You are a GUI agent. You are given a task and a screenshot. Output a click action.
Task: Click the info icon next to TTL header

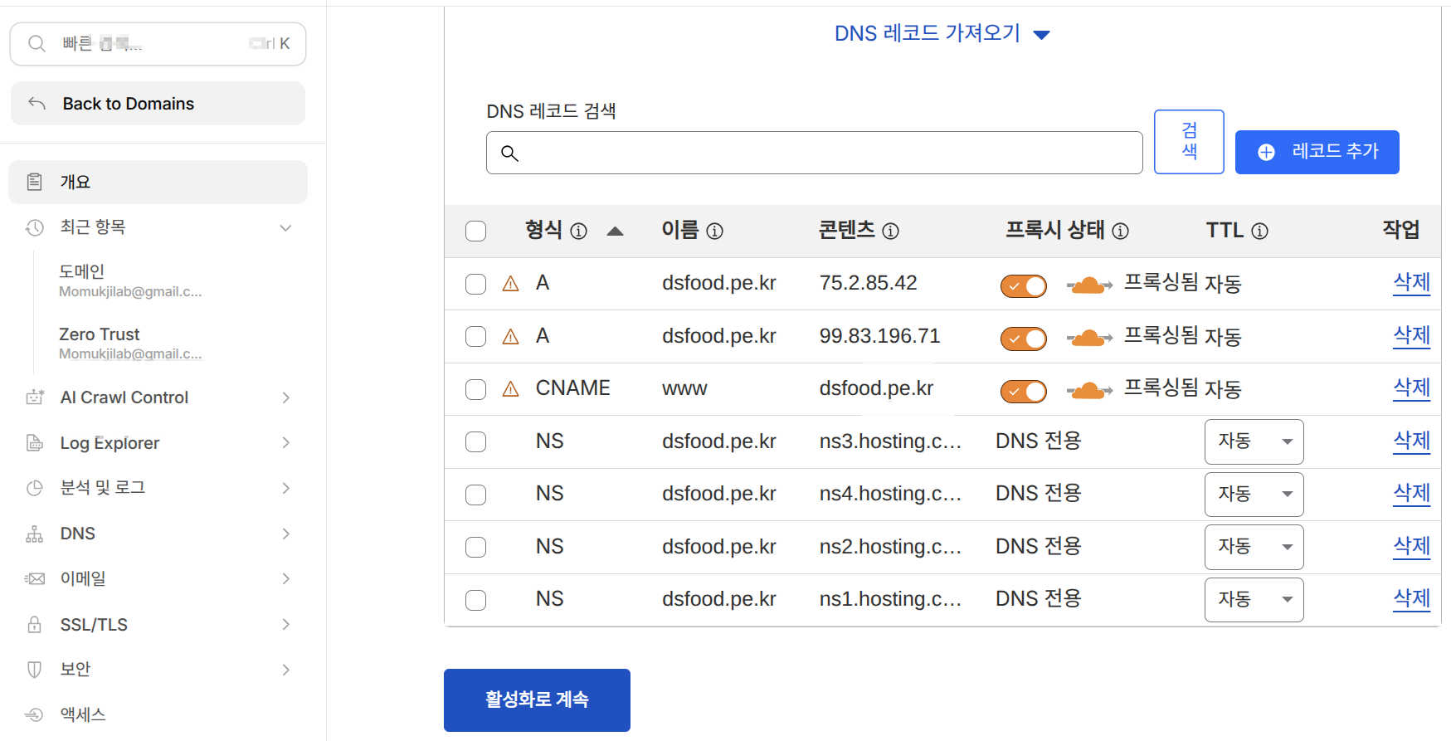tap(1259, 232)
